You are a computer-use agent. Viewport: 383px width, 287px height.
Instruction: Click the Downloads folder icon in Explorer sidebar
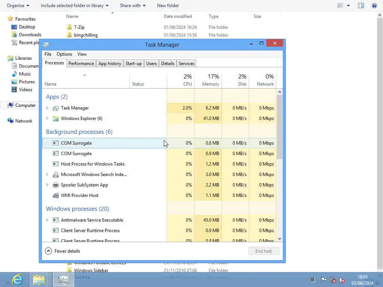click(14, 34)
